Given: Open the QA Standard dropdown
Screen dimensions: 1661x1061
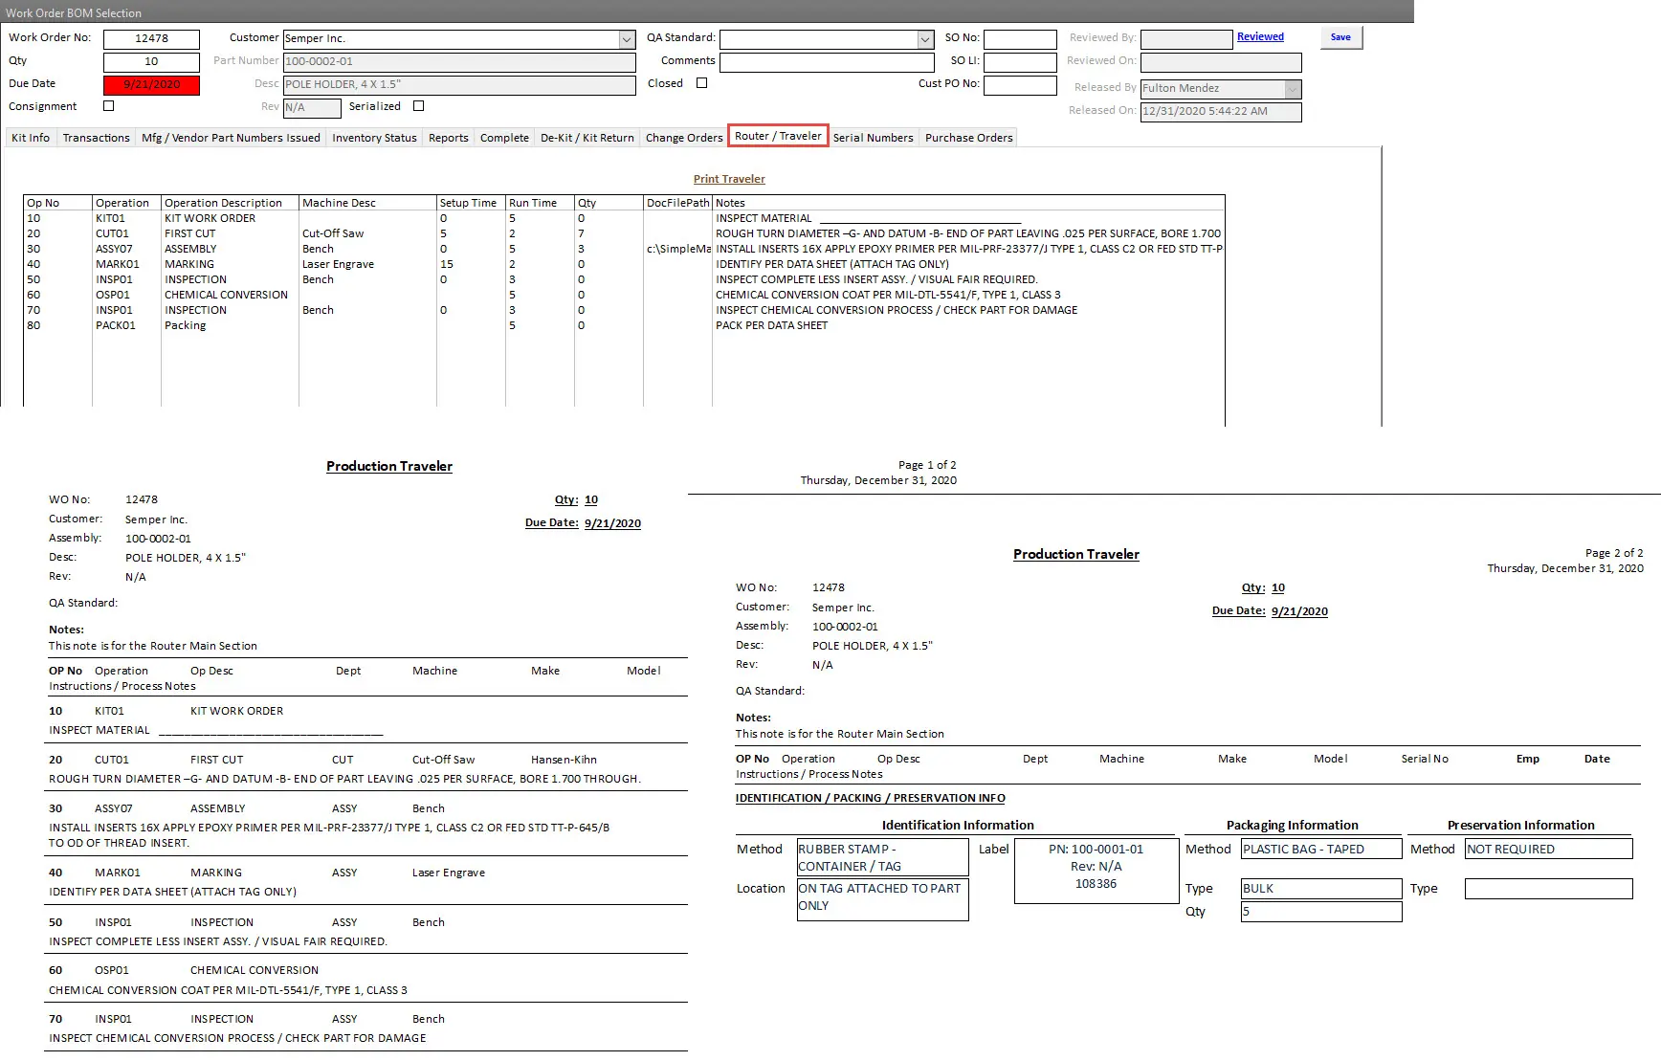Looking at the screenshot, I should pyautogui.click(x=924, y=39).
